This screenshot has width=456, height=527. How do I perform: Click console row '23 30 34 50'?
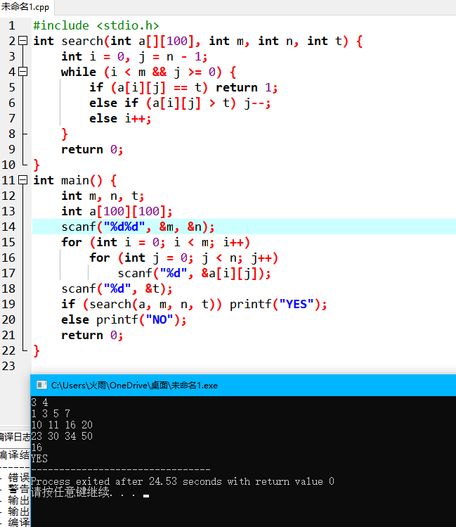[62, 436]
